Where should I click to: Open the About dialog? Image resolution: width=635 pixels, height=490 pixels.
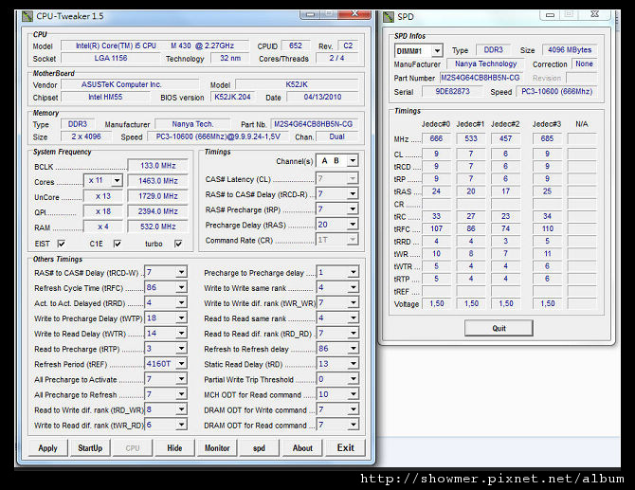click(x=302, y=447)
